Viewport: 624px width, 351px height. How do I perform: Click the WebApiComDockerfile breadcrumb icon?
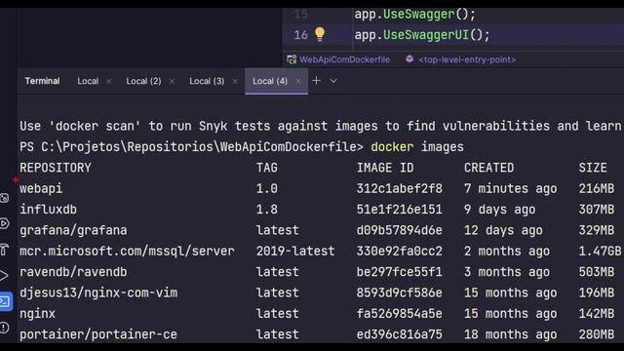tap(292, 59)
